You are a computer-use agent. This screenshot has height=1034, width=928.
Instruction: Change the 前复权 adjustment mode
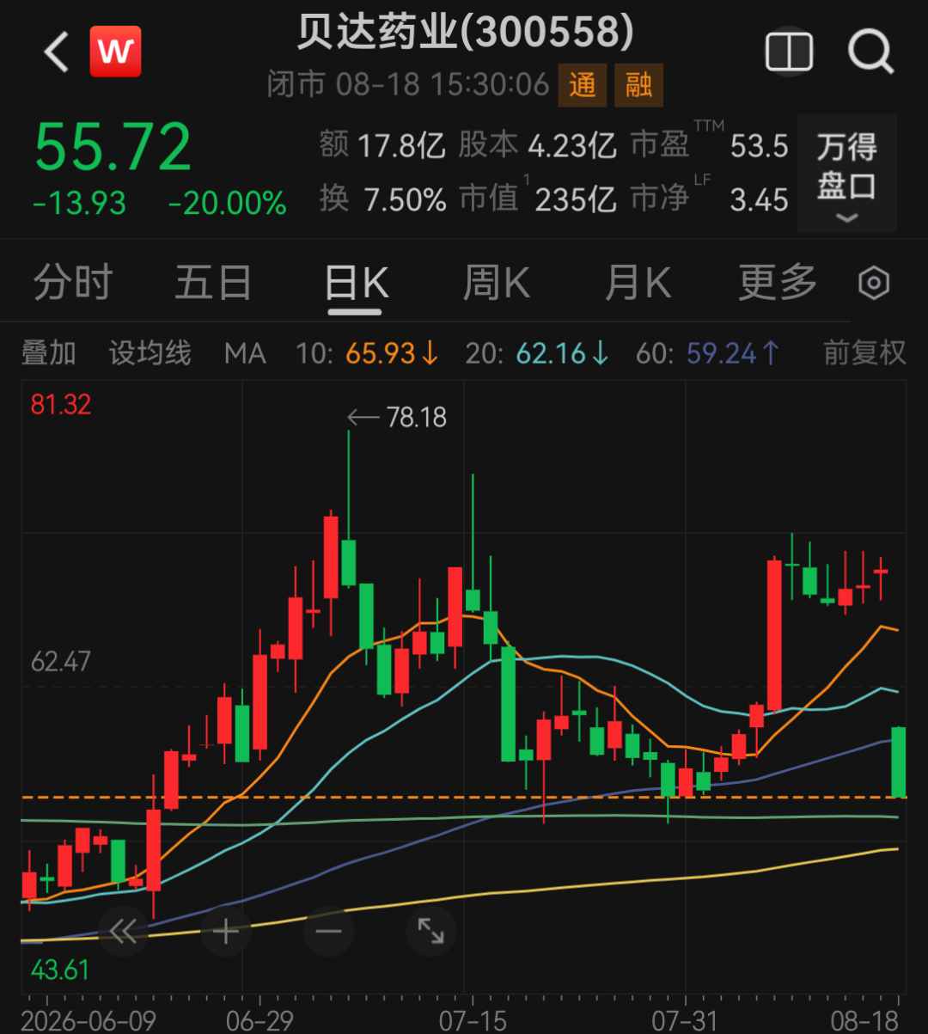click(x=864, y=352)
